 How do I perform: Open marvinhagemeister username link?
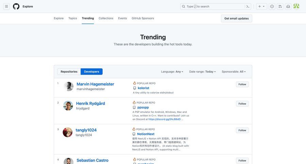click(90, 89)
